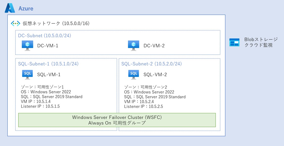The width and height of the screenshot is (284, 146).
Task: Click Listener IP：10.5.2.5 text
Action: 144,106
